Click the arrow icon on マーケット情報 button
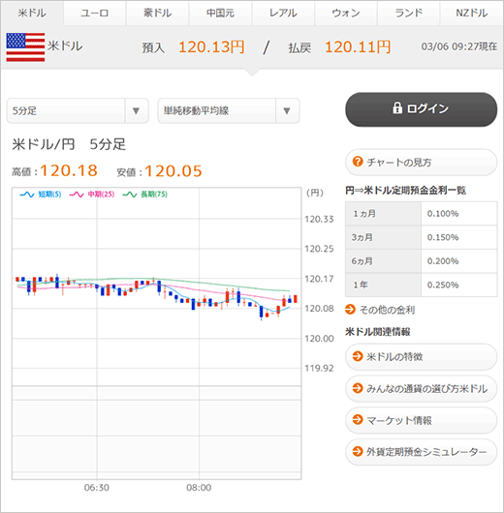The width and height of the screenshot is (504, 513). click(358, 420)
